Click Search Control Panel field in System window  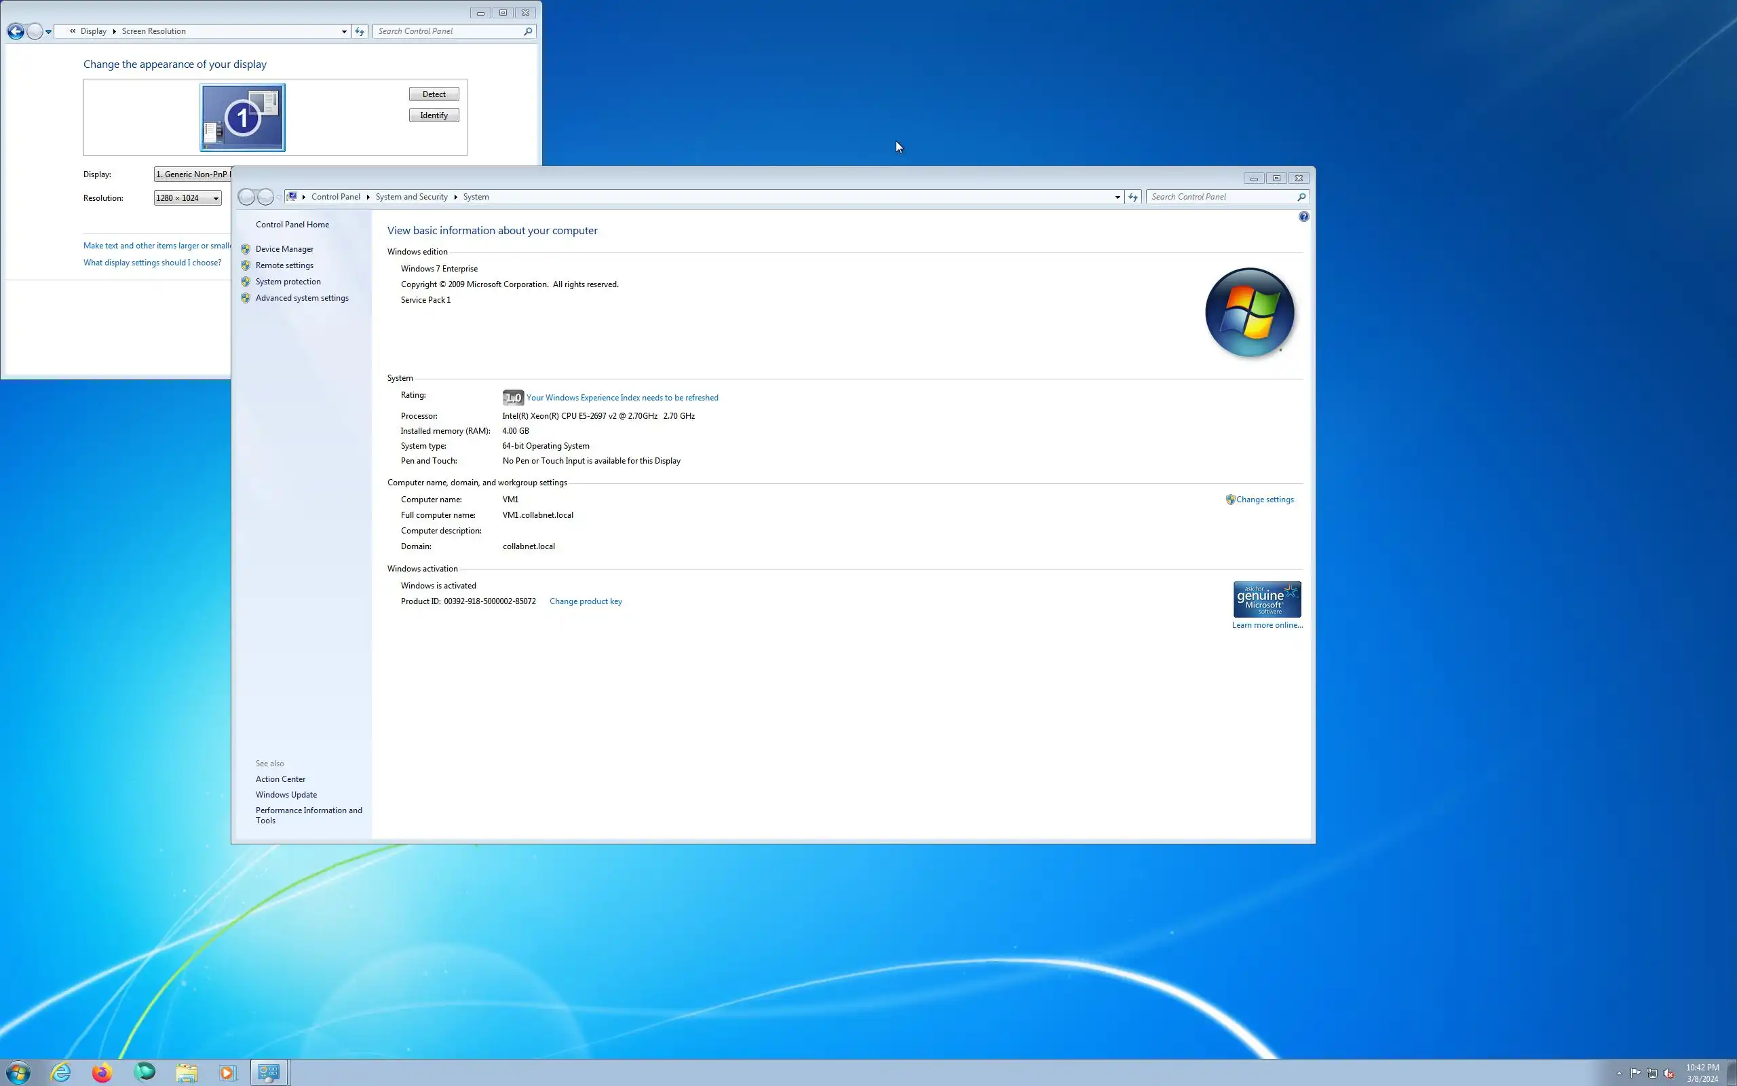1221,197
